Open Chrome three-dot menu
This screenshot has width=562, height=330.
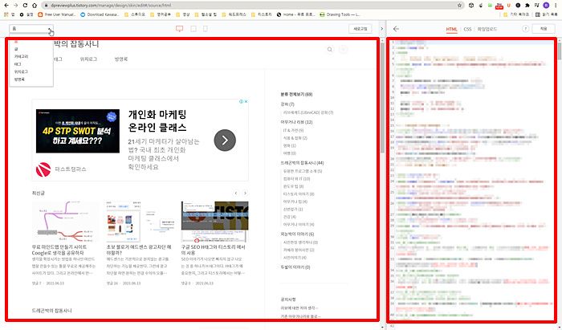point(556,6)
